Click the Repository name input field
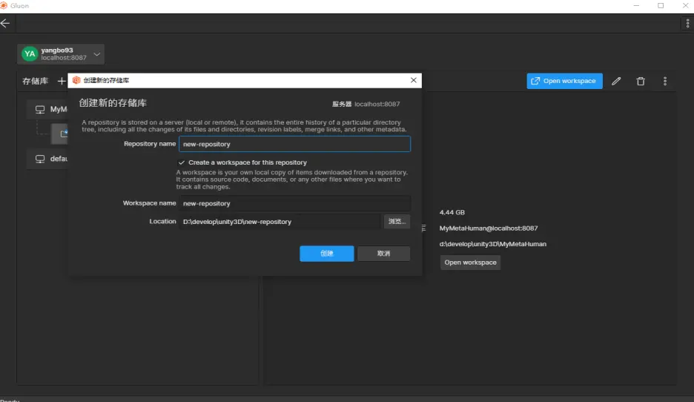The image size is (694, 402). point(294,144)
